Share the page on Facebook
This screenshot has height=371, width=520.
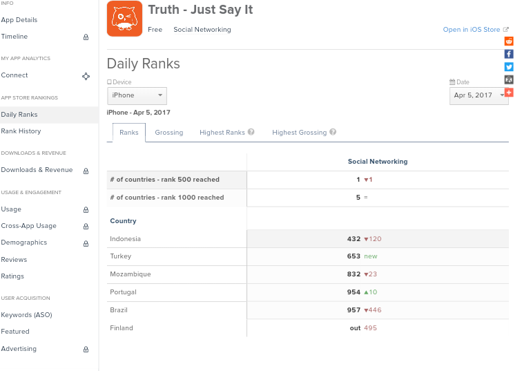[x=509, y=54]
